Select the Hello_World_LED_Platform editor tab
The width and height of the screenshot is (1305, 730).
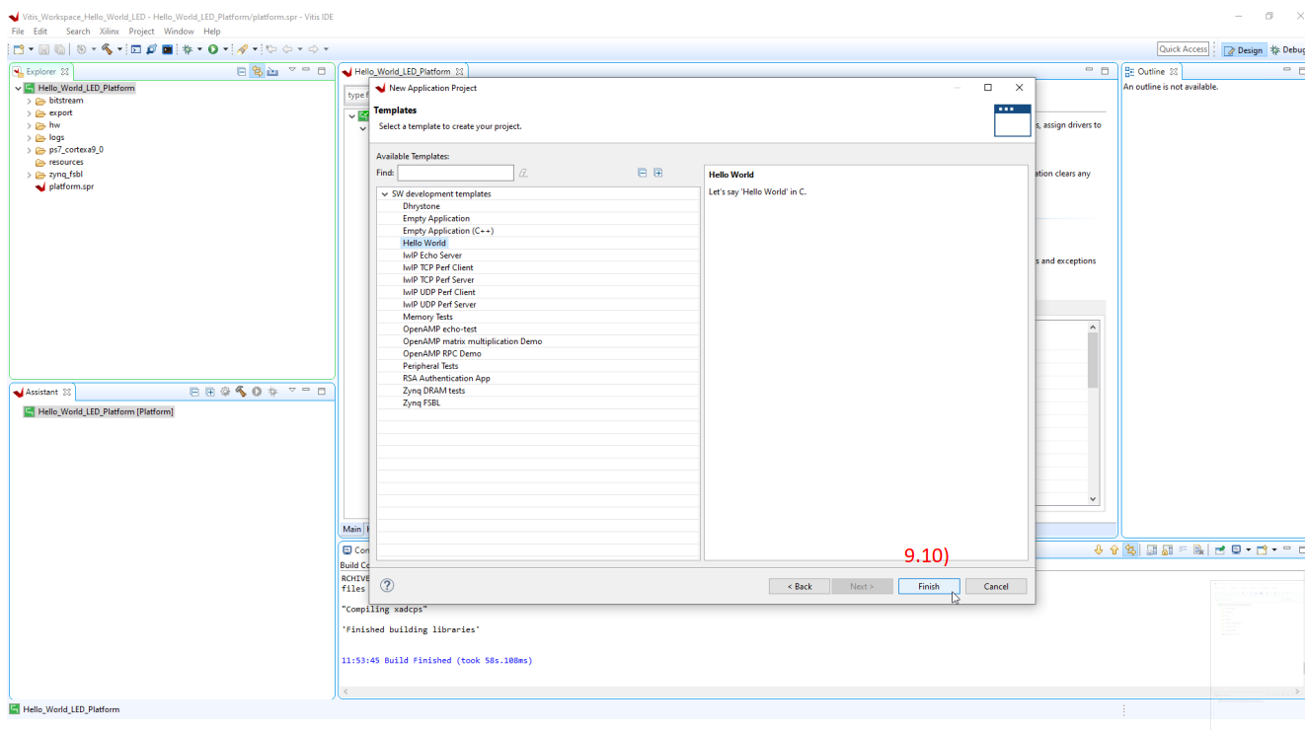(403, 71)
